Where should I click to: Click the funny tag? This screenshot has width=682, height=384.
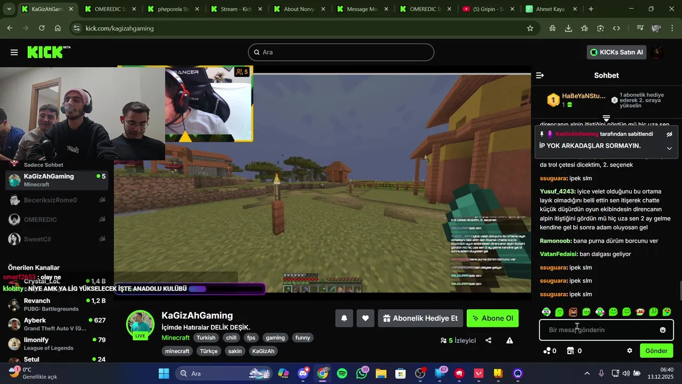[303, 338]
